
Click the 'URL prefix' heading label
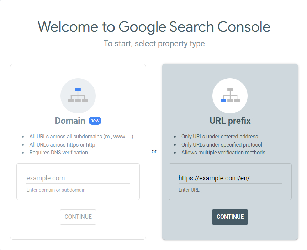coord(230,121)
